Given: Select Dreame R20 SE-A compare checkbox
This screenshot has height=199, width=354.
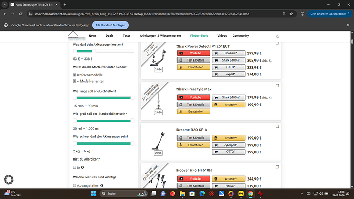Looking at the screenshot, I should [x=277, y=126].
